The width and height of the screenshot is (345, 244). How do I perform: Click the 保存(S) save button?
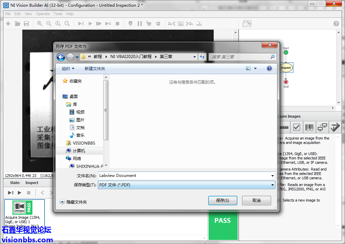point(222,201)
